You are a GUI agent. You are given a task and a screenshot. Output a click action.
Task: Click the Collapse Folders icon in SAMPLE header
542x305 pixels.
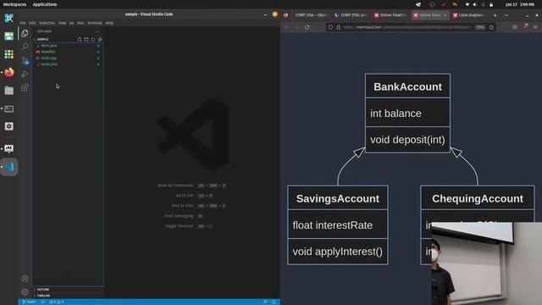click(100, 40)
